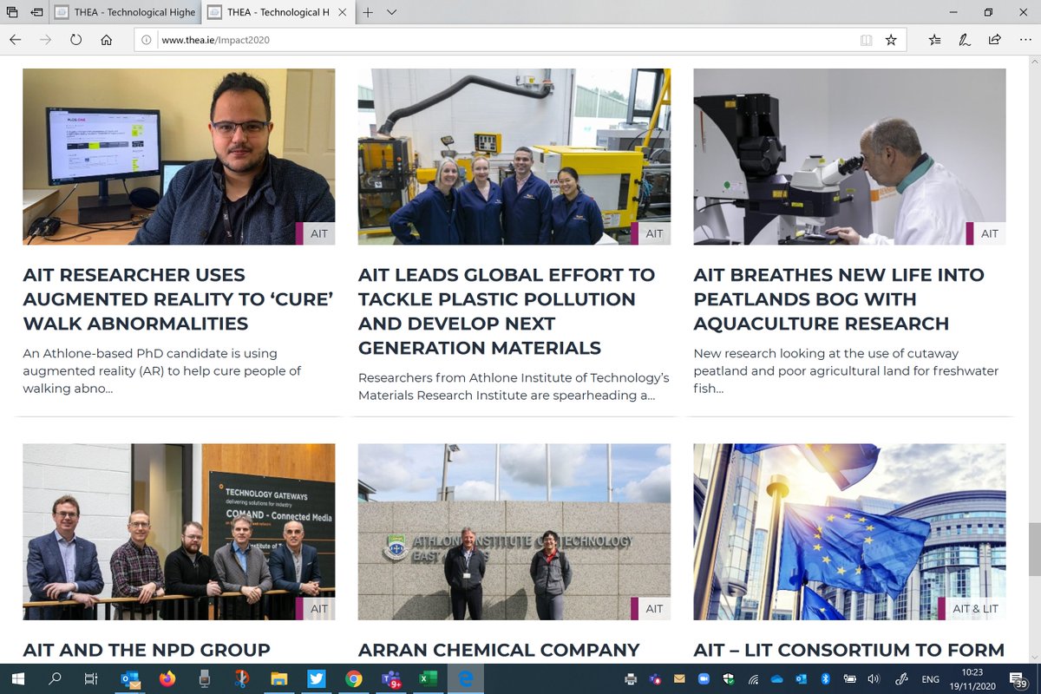
Task: Open 'Arran Chemical Company' article
Action: coord(499,650)
